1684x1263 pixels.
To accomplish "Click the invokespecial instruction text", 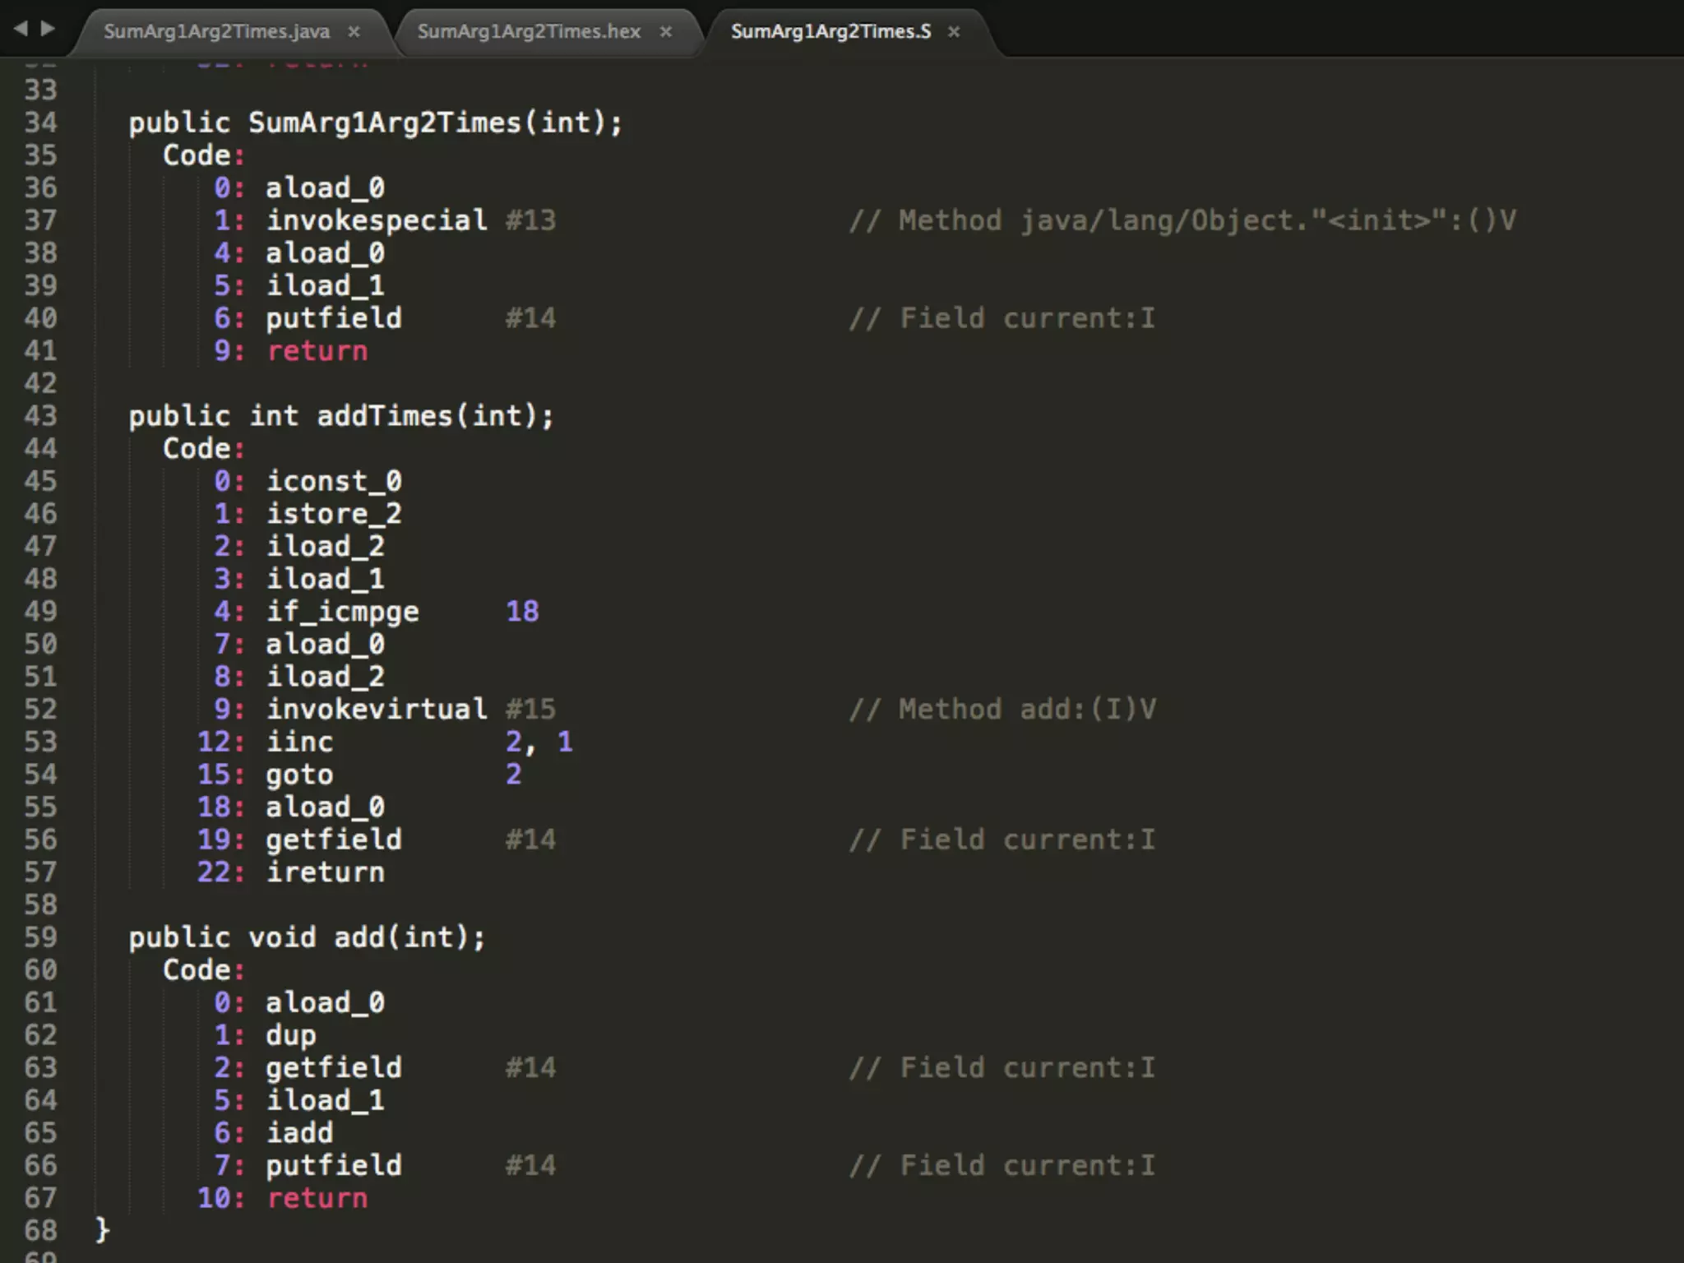I will [377, 220].
